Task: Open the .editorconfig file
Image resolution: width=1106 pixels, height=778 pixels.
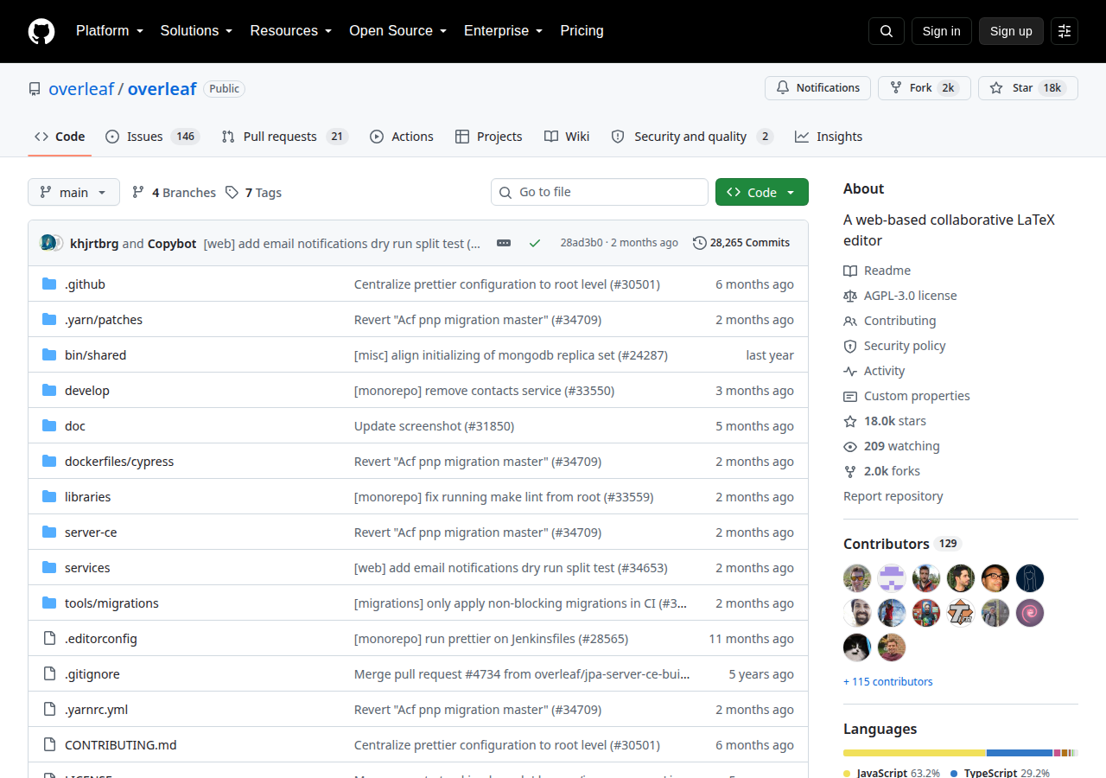Action: point(101,639)
